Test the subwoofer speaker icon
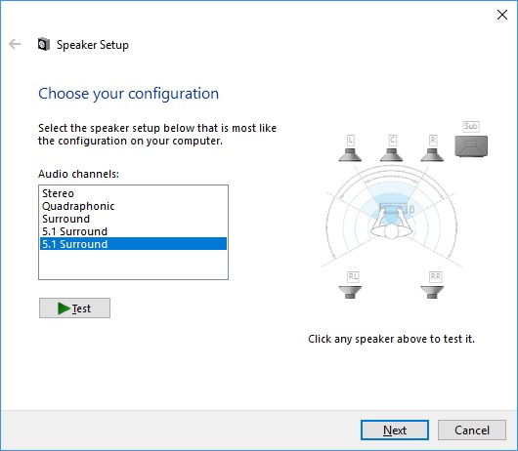This screenshot has width=518, height=451. [471, 146]
